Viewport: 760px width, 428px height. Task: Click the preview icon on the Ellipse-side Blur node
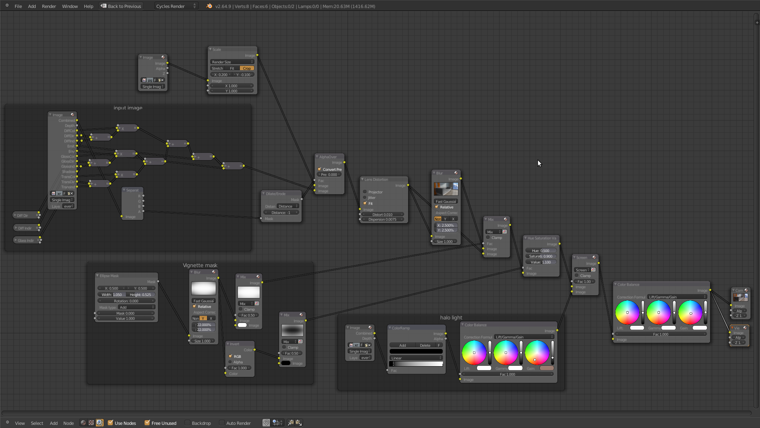coord(214,272)
